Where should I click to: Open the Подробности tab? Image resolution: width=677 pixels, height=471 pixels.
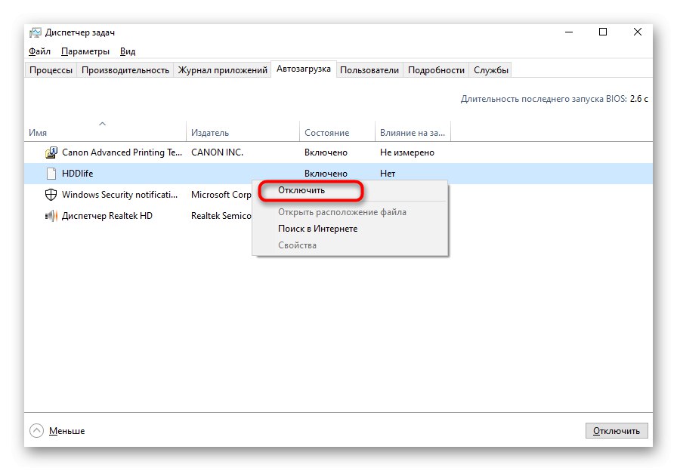pyautogui.click(x=436, y=70)
